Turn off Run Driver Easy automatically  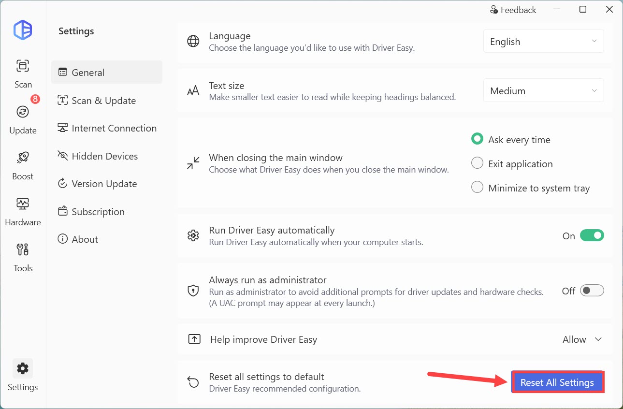coord(592,235)
